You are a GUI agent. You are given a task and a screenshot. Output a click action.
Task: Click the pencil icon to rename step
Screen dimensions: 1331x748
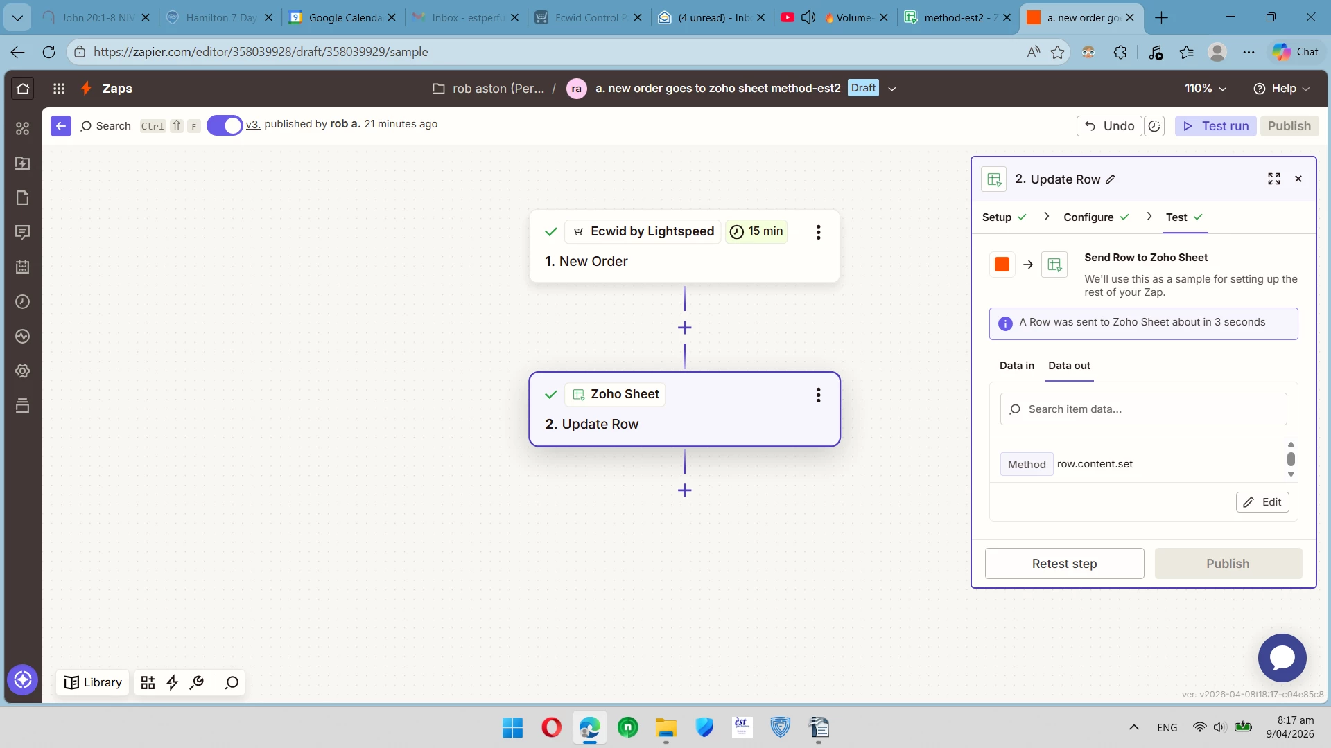(1111, 179)
